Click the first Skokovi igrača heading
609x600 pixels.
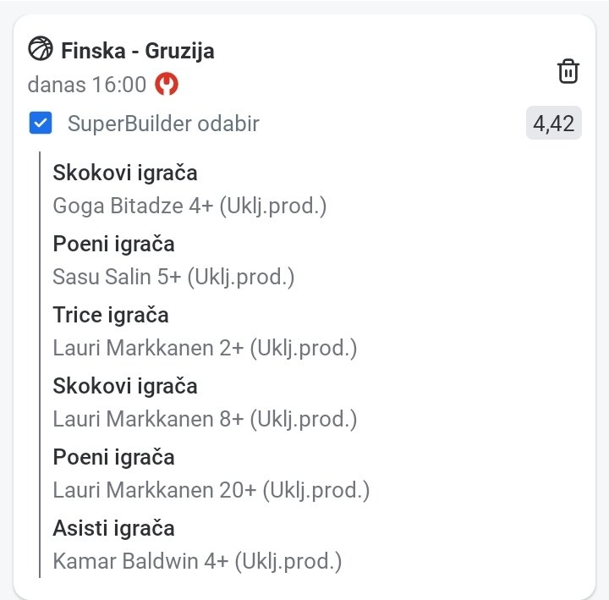coord(124,173)
